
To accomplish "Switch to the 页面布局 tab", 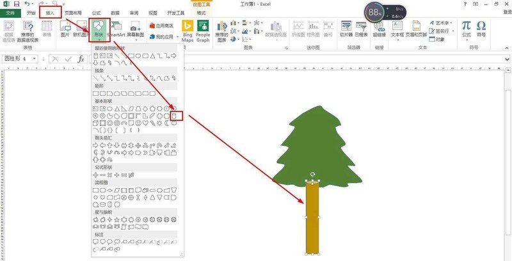I will point(73,13).
